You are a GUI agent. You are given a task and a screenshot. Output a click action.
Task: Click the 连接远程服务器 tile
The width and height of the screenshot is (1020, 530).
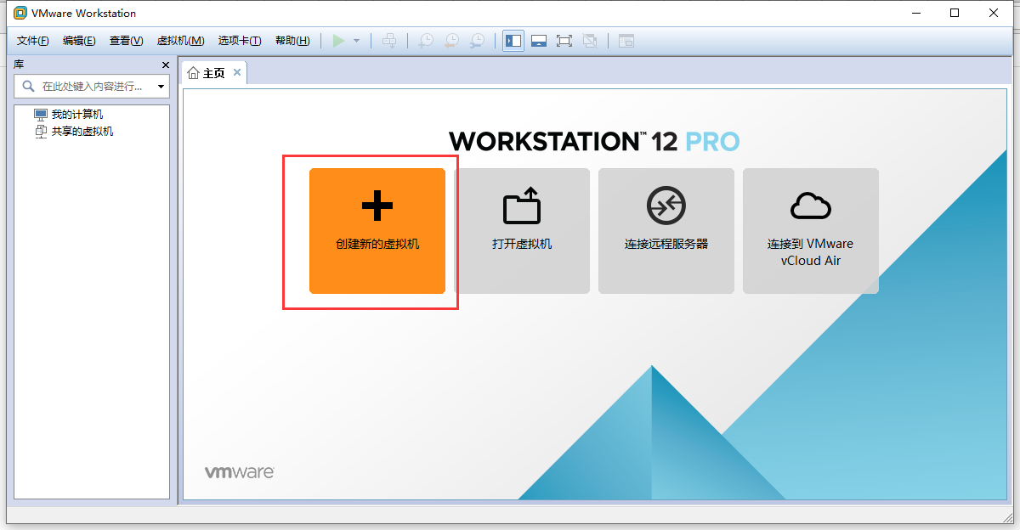coord(666,231)
